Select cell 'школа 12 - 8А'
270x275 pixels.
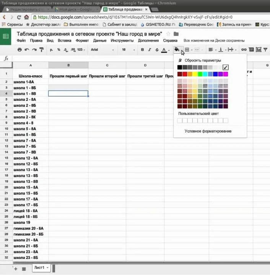pyautogui.click(x=31, y=158)
